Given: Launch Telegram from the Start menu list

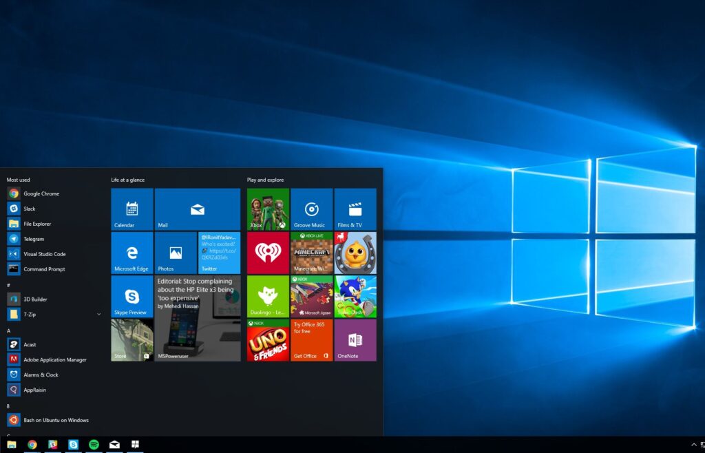Looking at the screenshot, I should [54, 239].
